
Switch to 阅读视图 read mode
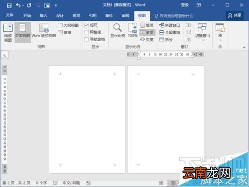point(8,33)
